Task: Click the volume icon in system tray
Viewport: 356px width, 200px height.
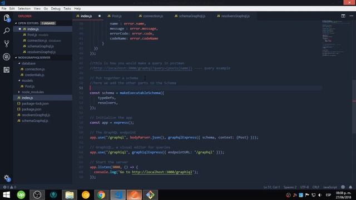Action: 320,195
